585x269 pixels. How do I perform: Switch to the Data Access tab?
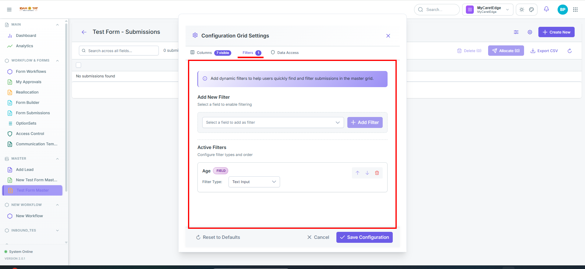(x=285, y=53)
